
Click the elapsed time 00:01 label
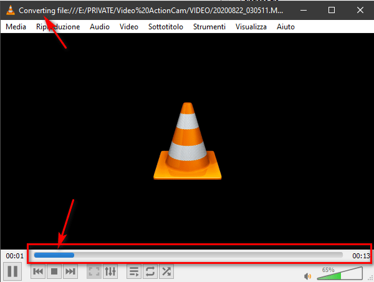coord(15,256)
